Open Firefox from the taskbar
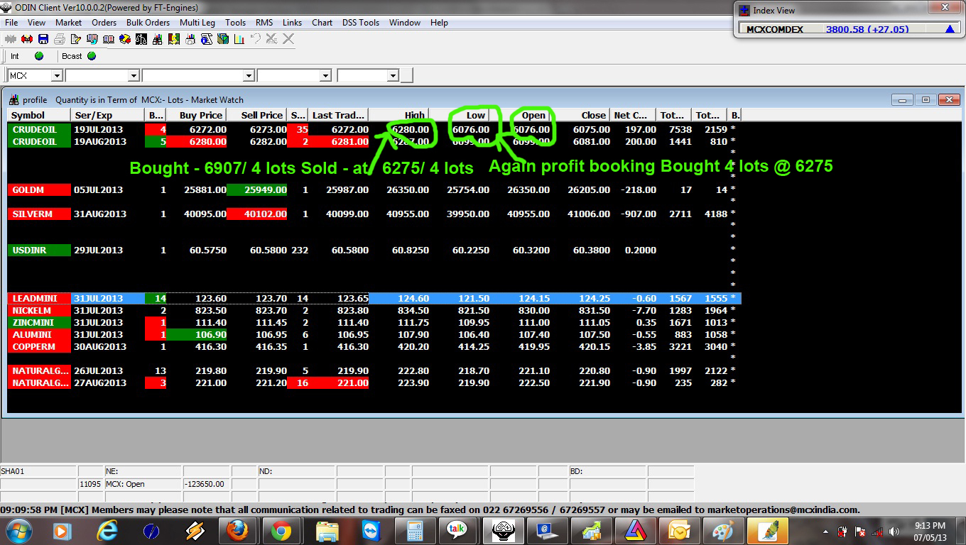This screenshot has height=545, width=966. point(238,530)
